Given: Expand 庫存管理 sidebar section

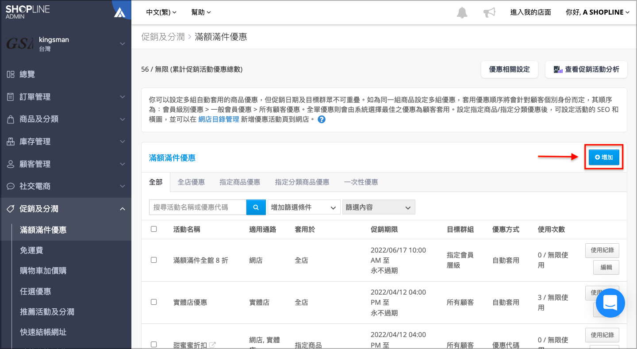Looking at the screenshot, I should pyautogui.click(x=65, y=142).
